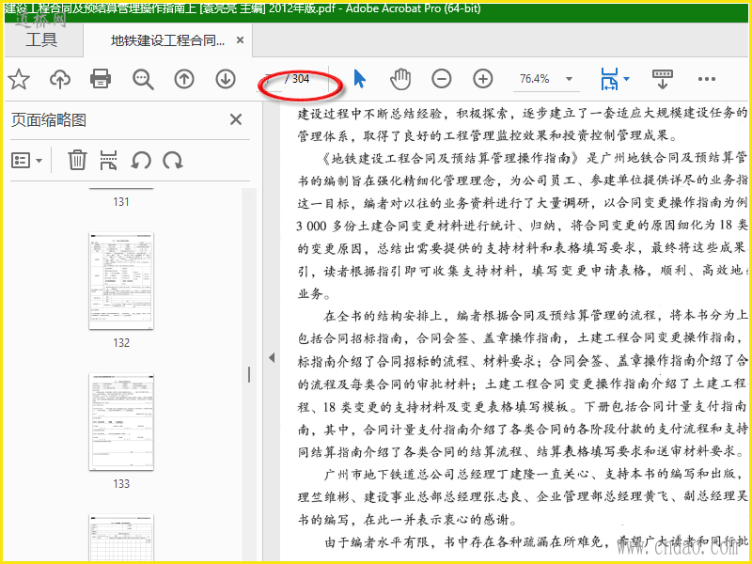The width and height of the screenshot is (752, 564).
Task: Click the 132 page label
Action: coord(121,343)
